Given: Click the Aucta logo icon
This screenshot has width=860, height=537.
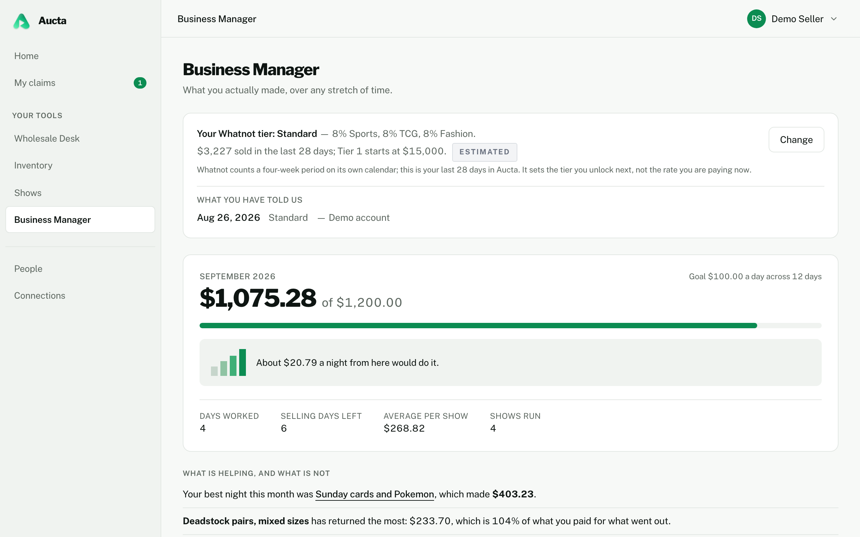Looking at the screenshot, I should point(21,21).
